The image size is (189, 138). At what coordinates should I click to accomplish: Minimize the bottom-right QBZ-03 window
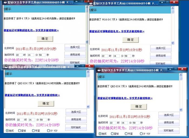point(170,69)
